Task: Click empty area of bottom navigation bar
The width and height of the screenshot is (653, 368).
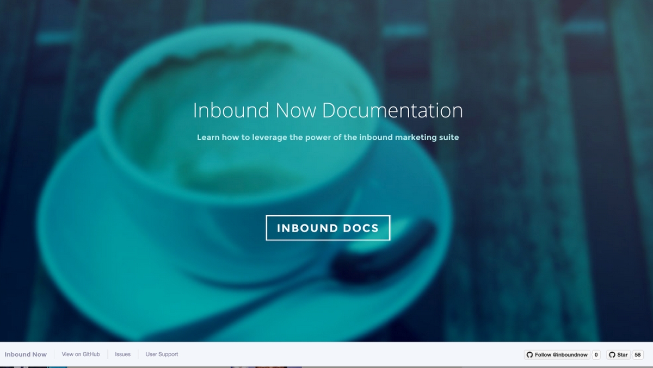Action: [x=348, y=354]
